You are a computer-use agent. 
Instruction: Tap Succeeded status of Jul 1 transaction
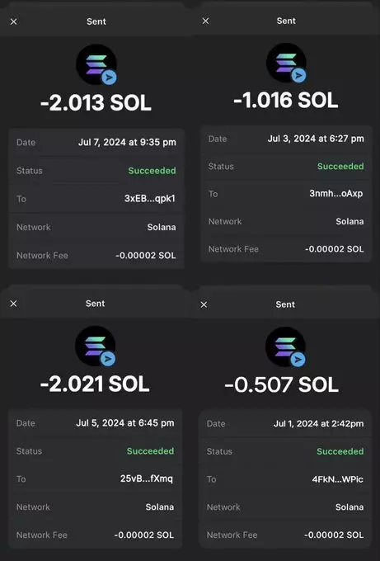(x=340, y=451)
